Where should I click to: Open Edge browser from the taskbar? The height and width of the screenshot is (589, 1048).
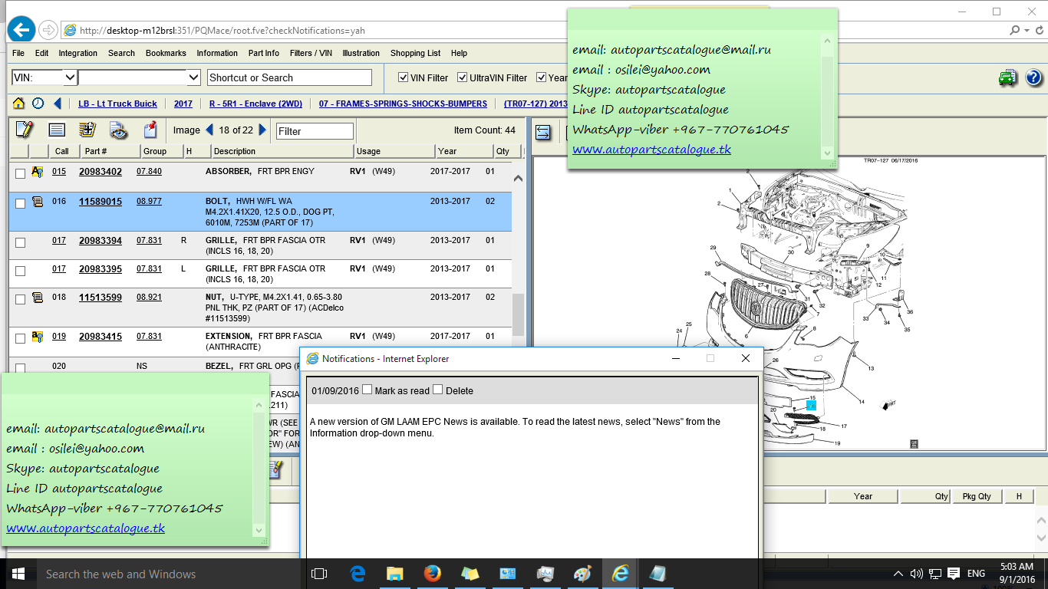[x=358, y=574]
